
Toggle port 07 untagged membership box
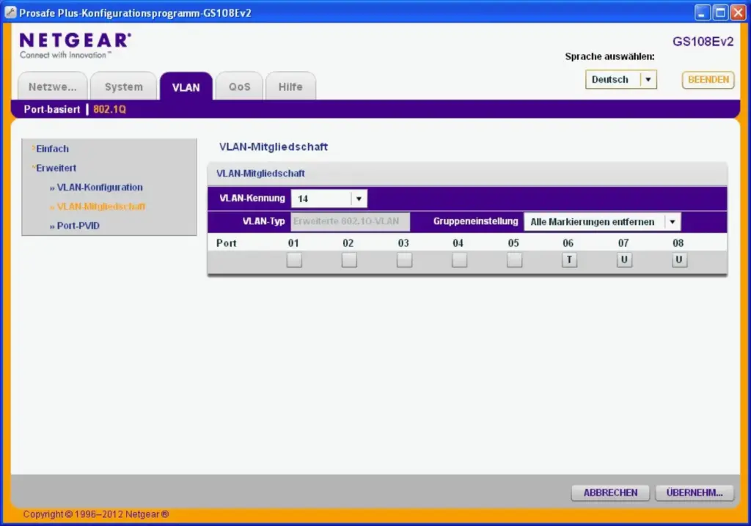[x=624, y=260]
